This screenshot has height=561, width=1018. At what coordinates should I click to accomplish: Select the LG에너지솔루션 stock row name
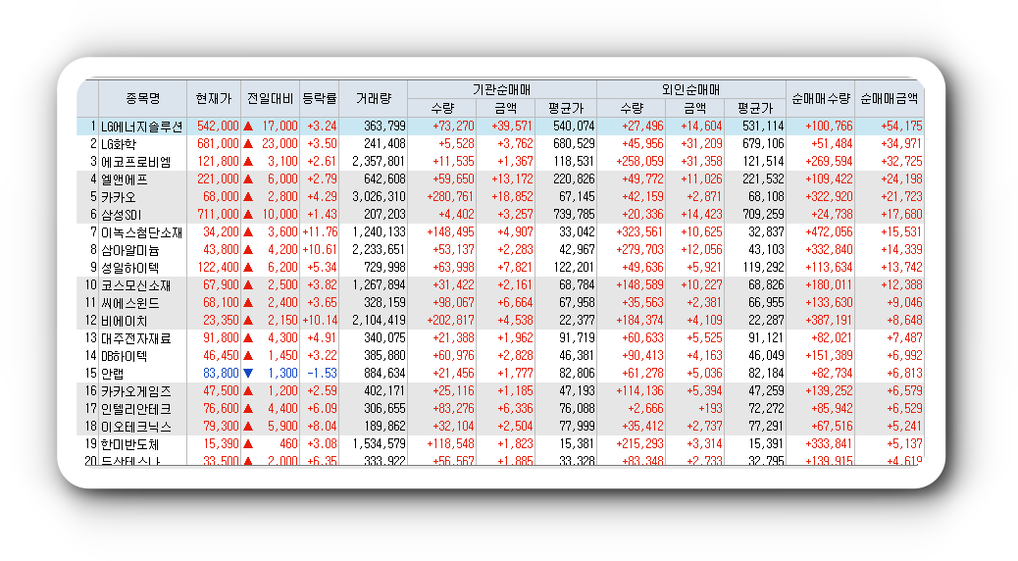click(142, 127)
